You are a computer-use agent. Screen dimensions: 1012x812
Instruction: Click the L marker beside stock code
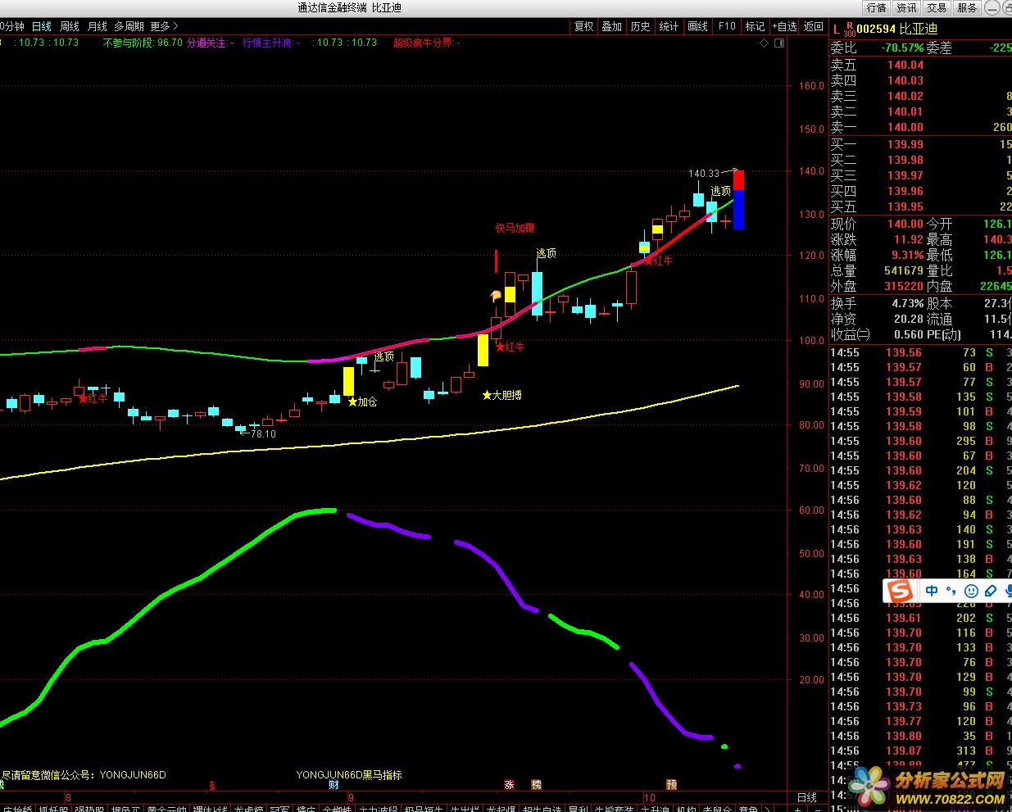click(x=836, y=29)
